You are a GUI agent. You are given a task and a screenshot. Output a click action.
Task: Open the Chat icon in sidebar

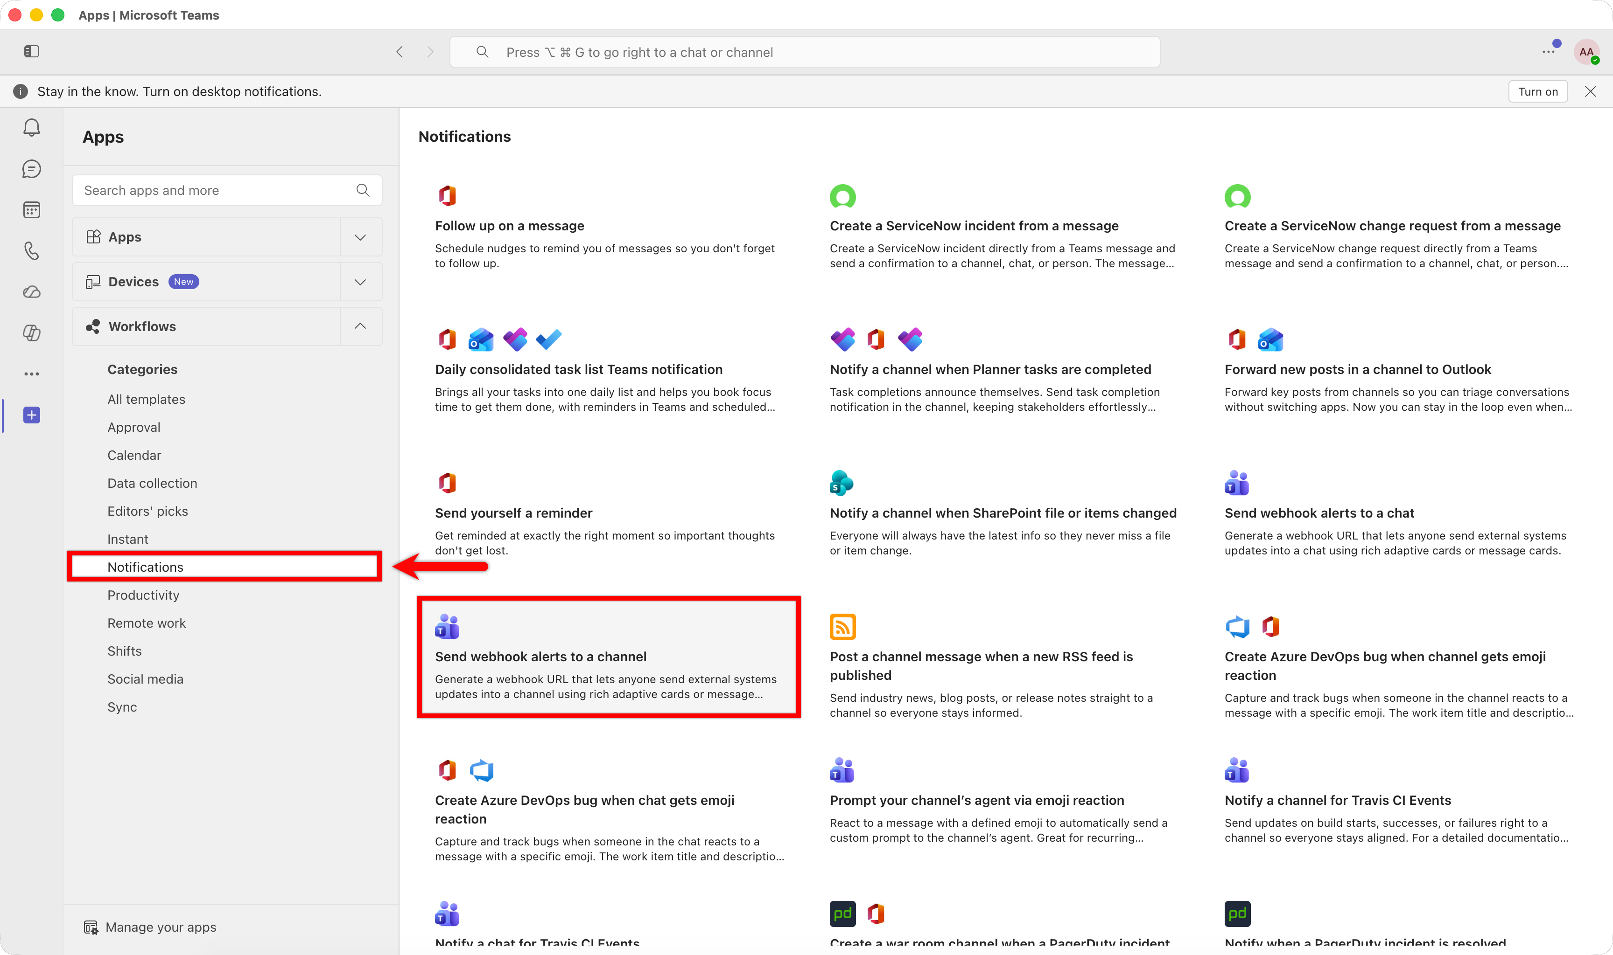click(x=32, y=169)
